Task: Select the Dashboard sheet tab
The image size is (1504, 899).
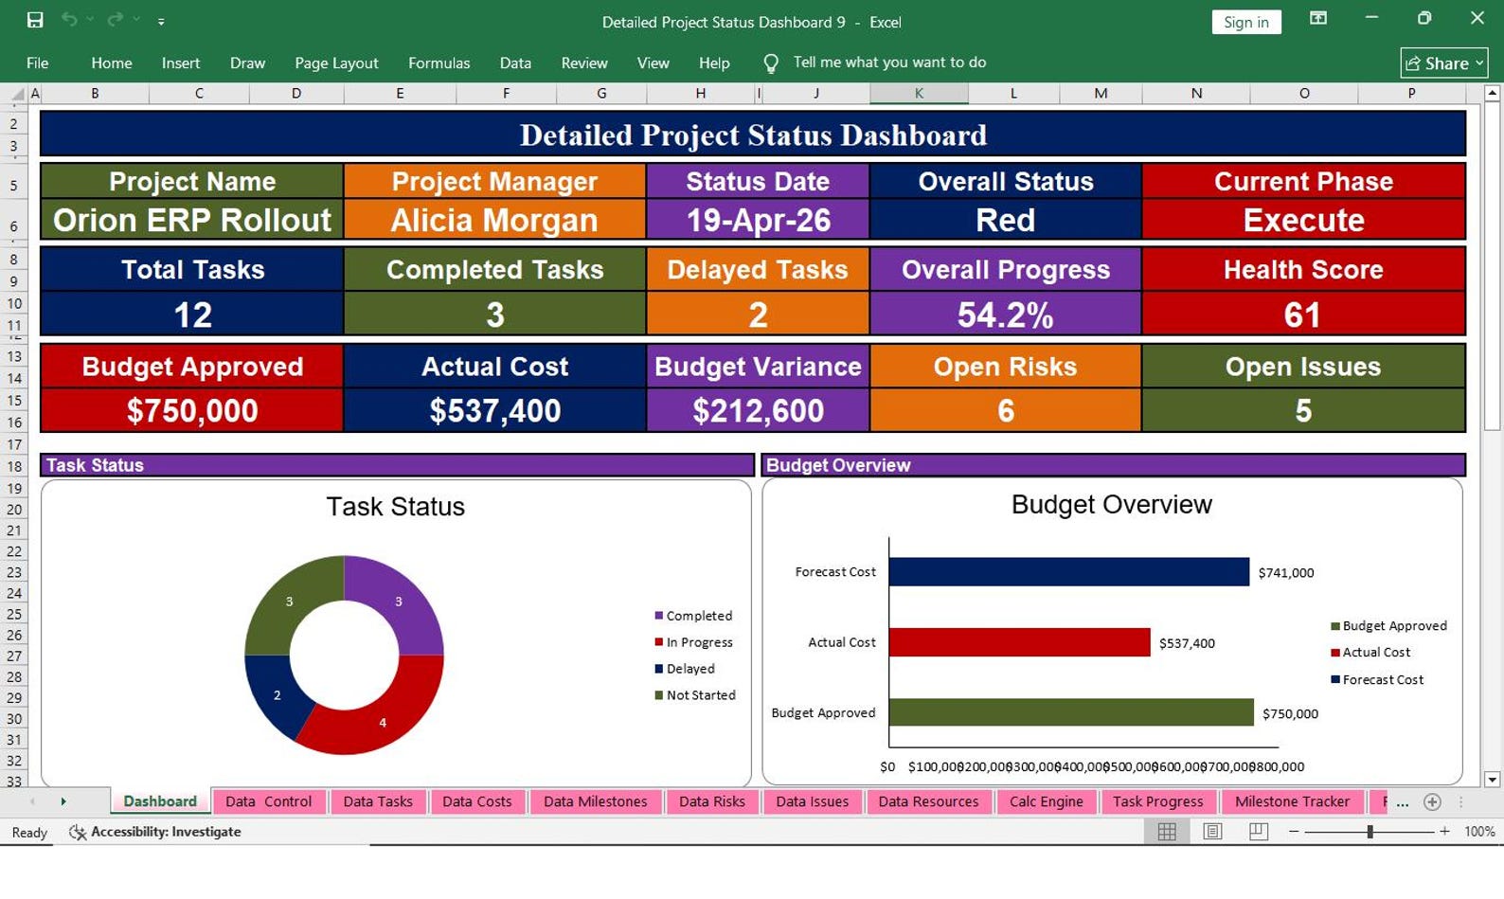Action: click(160, 801)
